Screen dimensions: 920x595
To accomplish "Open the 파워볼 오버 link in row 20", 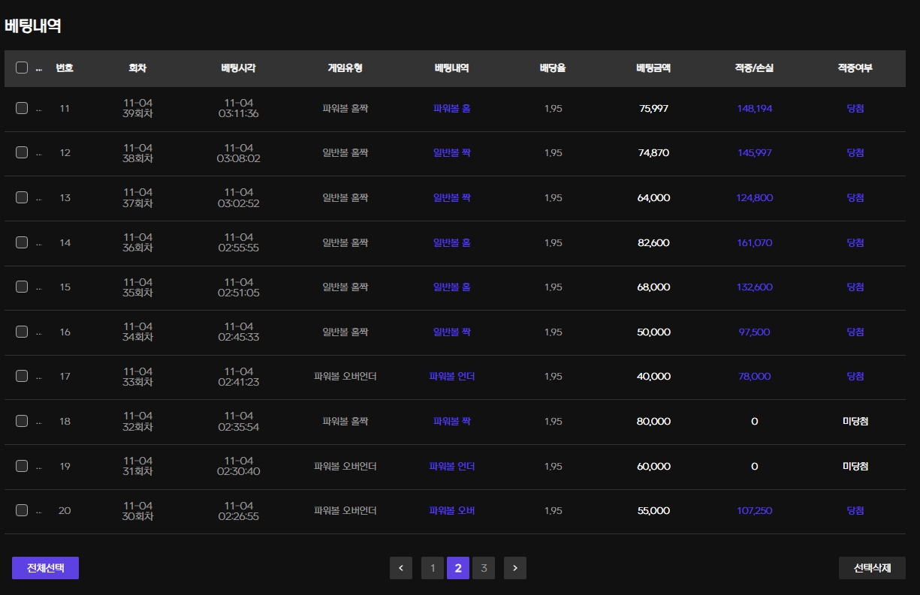I will pyautogui.click(x=451, y=510).
